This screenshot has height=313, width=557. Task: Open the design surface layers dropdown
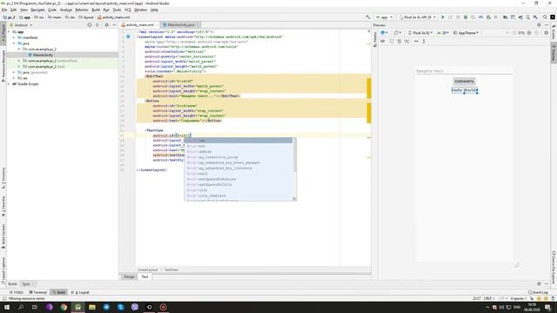(x=384, y=33)
